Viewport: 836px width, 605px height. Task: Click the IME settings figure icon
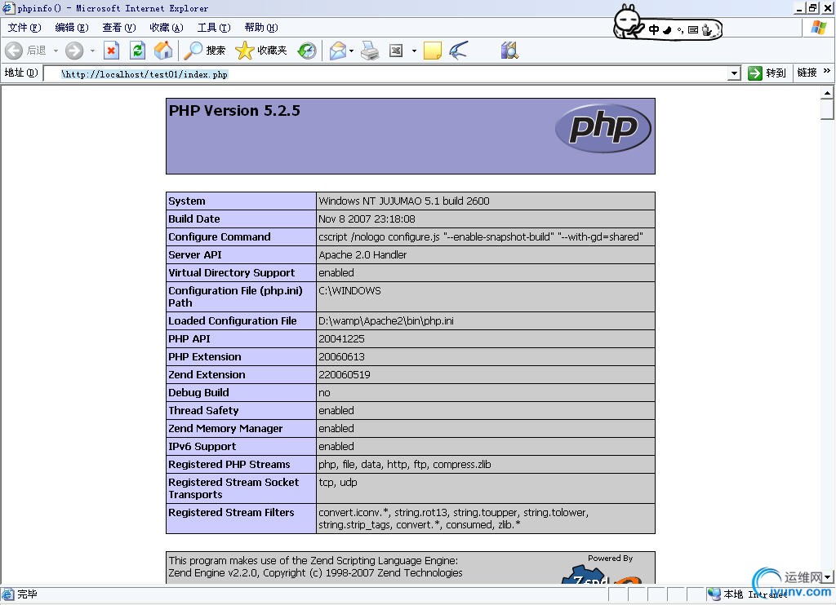pyautogui.click(x=707, y=30)
